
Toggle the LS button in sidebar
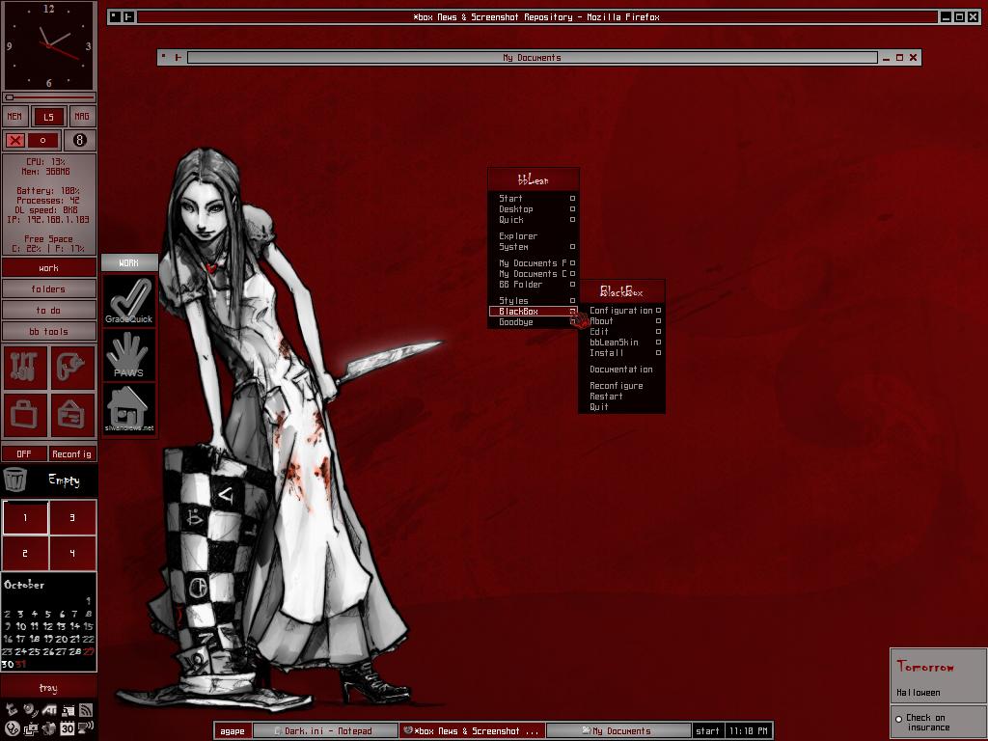(48, 117)
